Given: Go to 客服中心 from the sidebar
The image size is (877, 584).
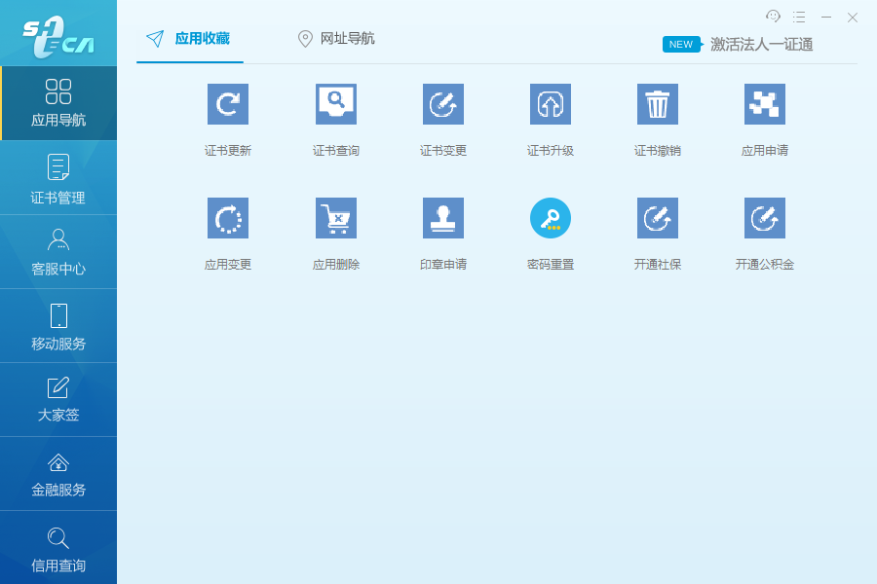Looking at the screenshot, I should click(58, 251).
